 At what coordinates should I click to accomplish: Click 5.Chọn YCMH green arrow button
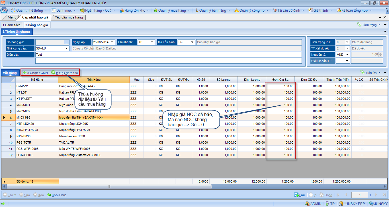coord(35,73)
